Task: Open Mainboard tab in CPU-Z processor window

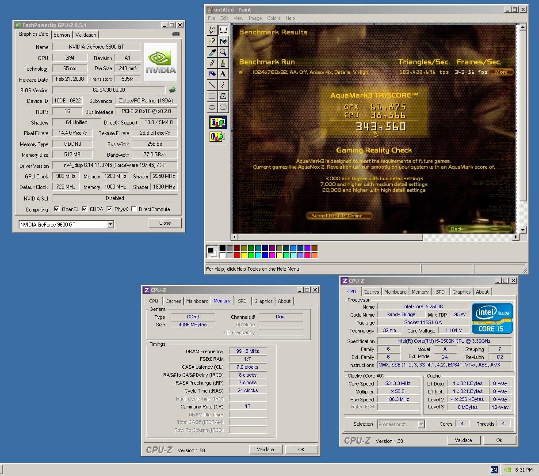Action: 395,292
